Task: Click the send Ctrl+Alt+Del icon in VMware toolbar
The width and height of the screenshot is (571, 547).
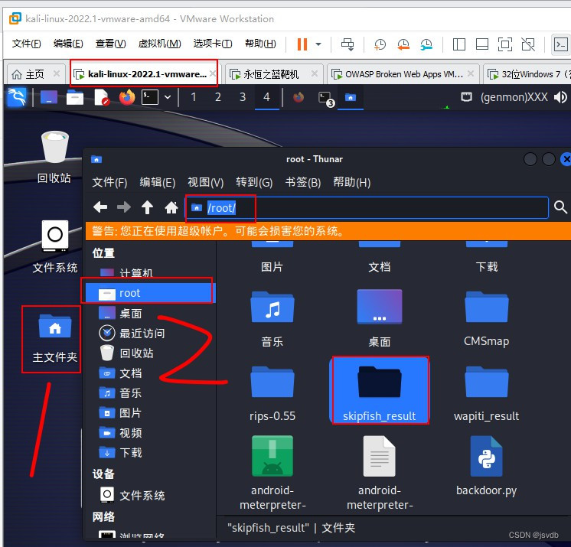Action: point(347,44)
